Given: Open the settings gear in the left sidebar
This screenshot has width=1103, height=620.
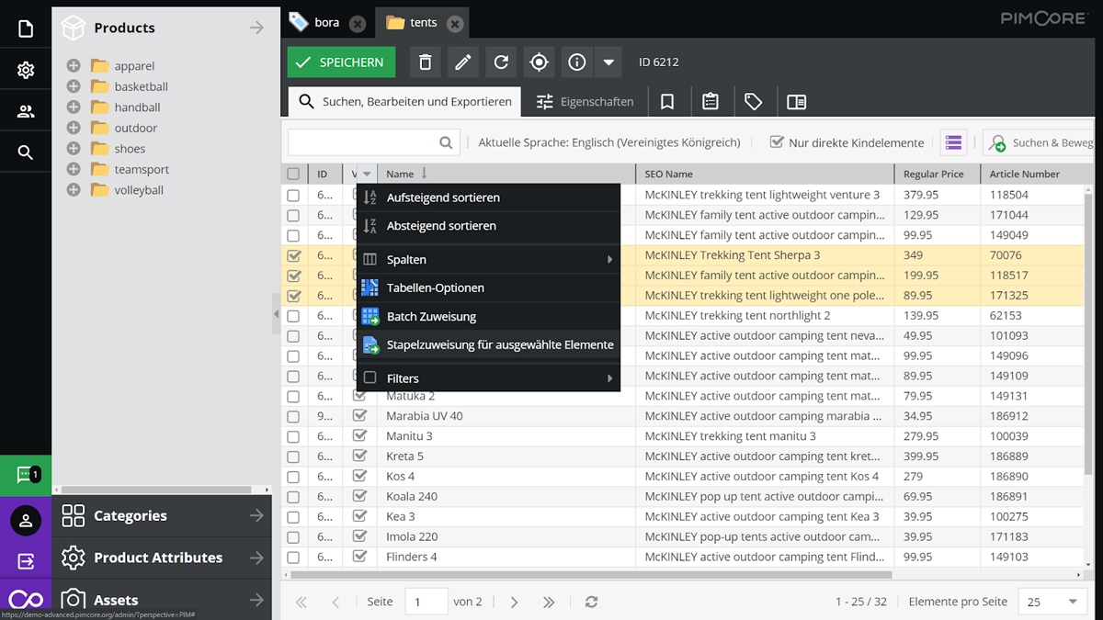Looking at the screenshot, I should tap(26, 70).
